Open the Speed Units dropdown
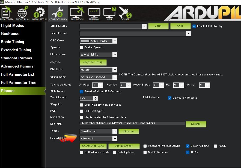The width and height of the screenshot is (241, 168). click(115, 77)
